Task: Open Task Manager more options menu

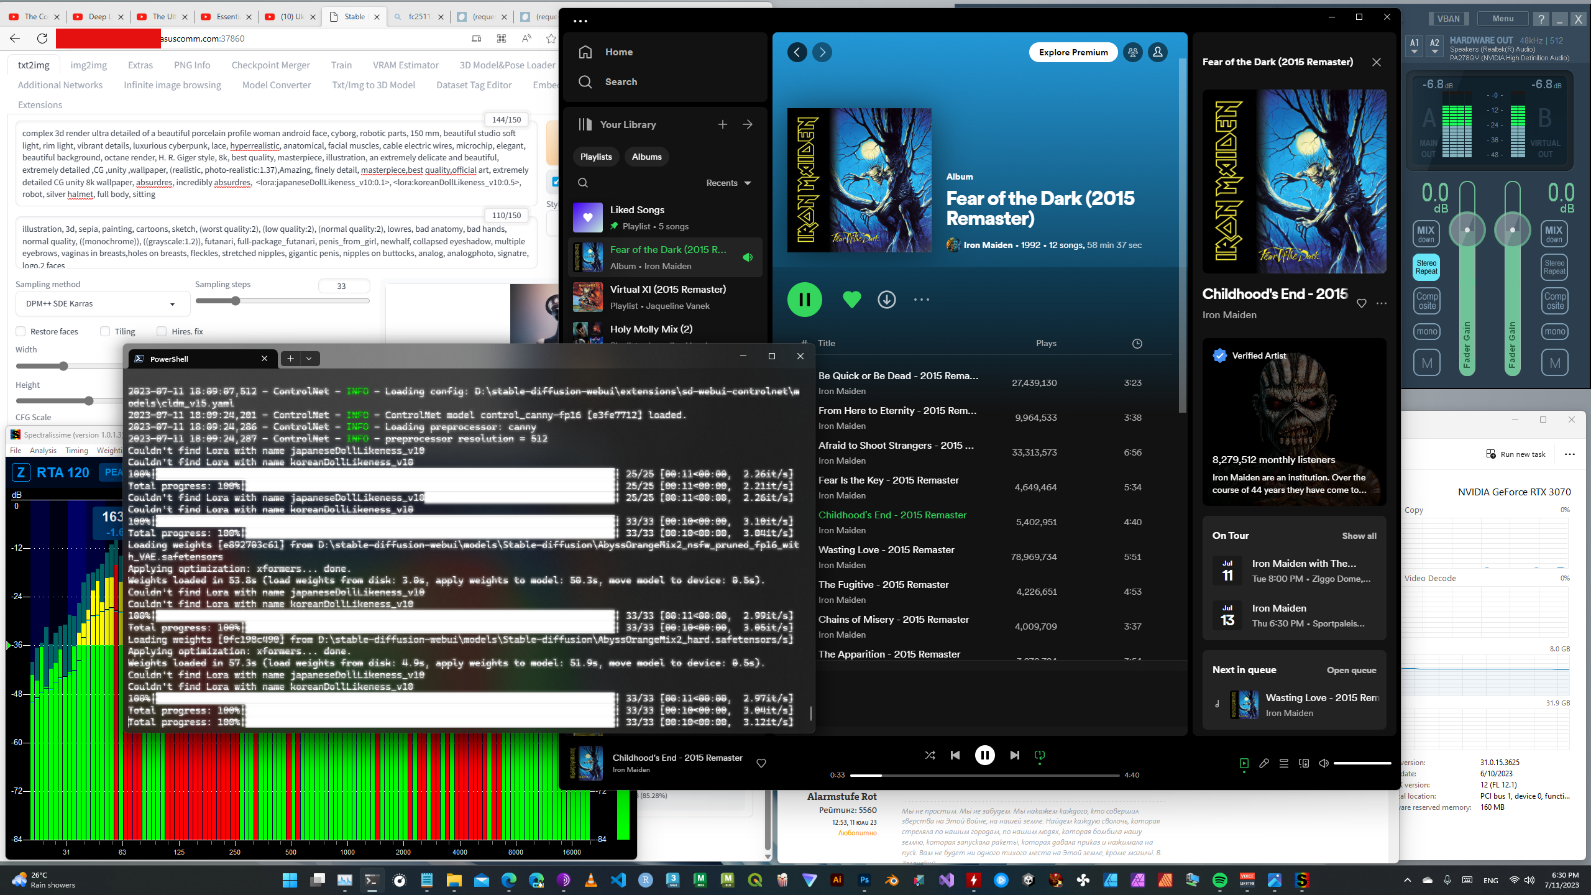Action: 1570,454
